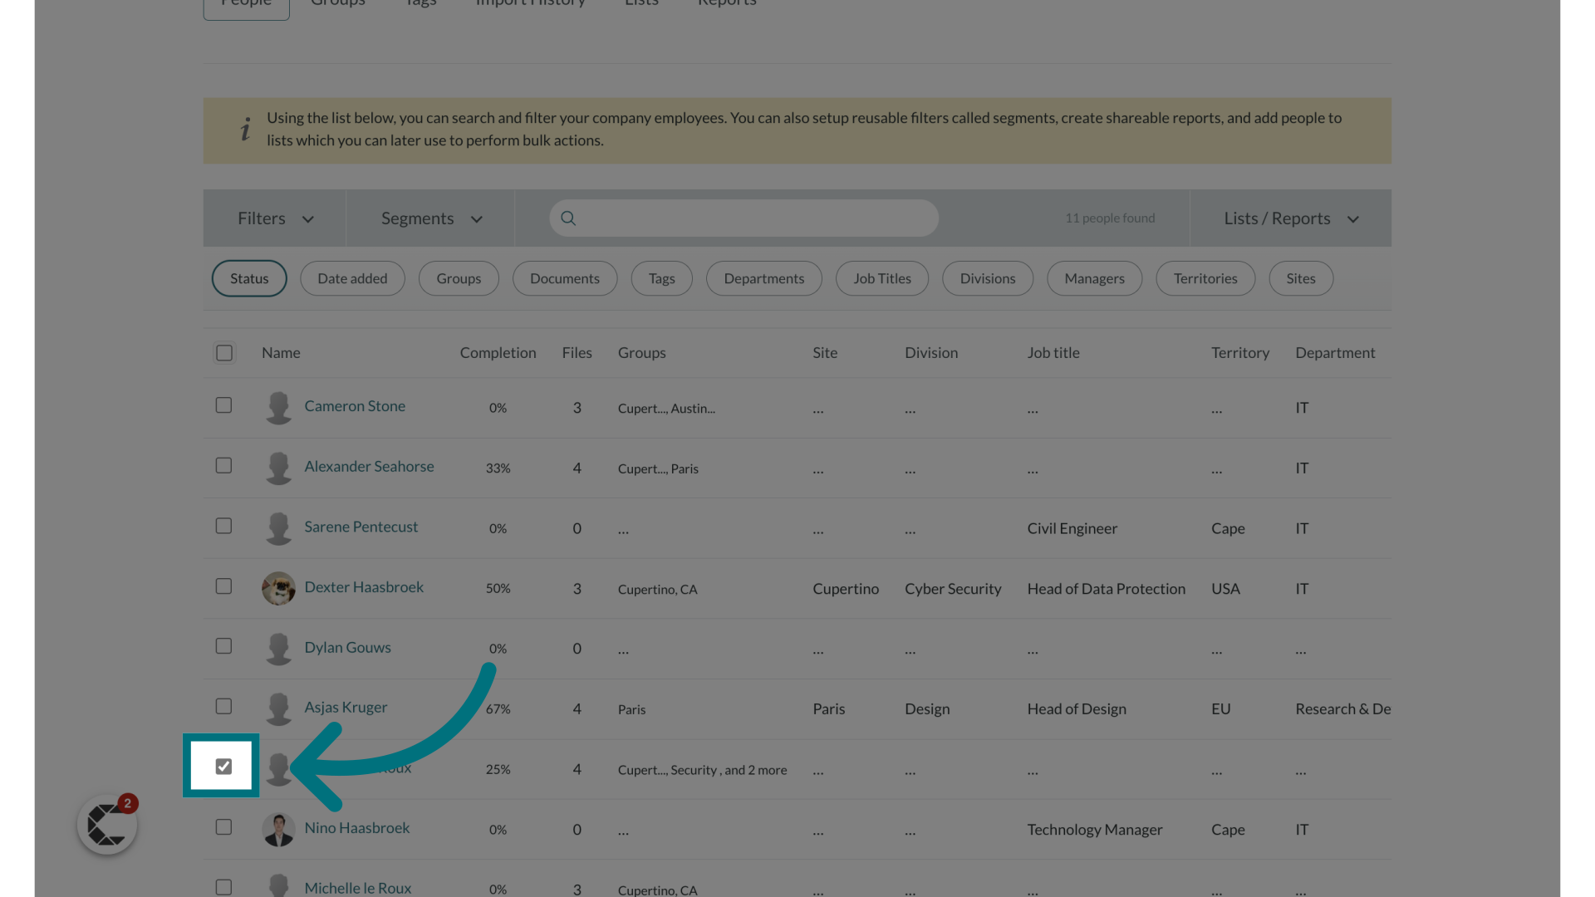Click the Tags filter icon
1595x897 pixels.
(x=661, y=278)
